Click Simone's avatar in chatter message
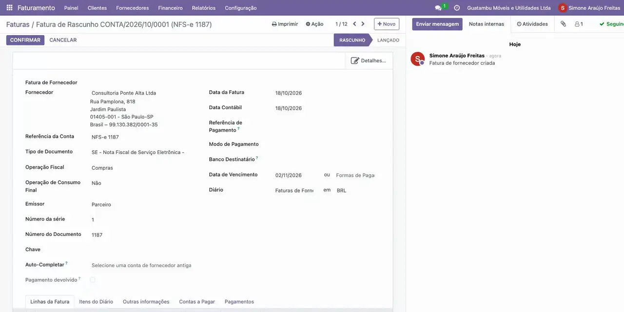This screenshot has height=312, width=624. tap(418, 59)
